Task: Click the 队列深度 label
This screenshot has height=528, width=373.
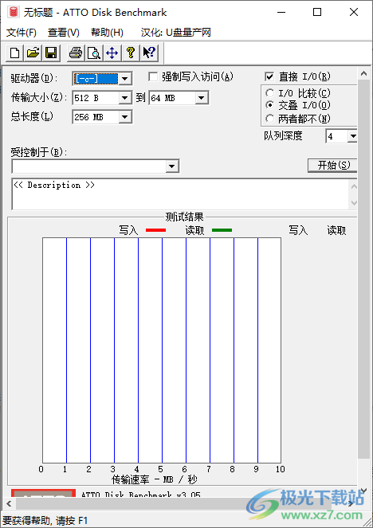Action: pyautogui.click(x=284, y=135)
